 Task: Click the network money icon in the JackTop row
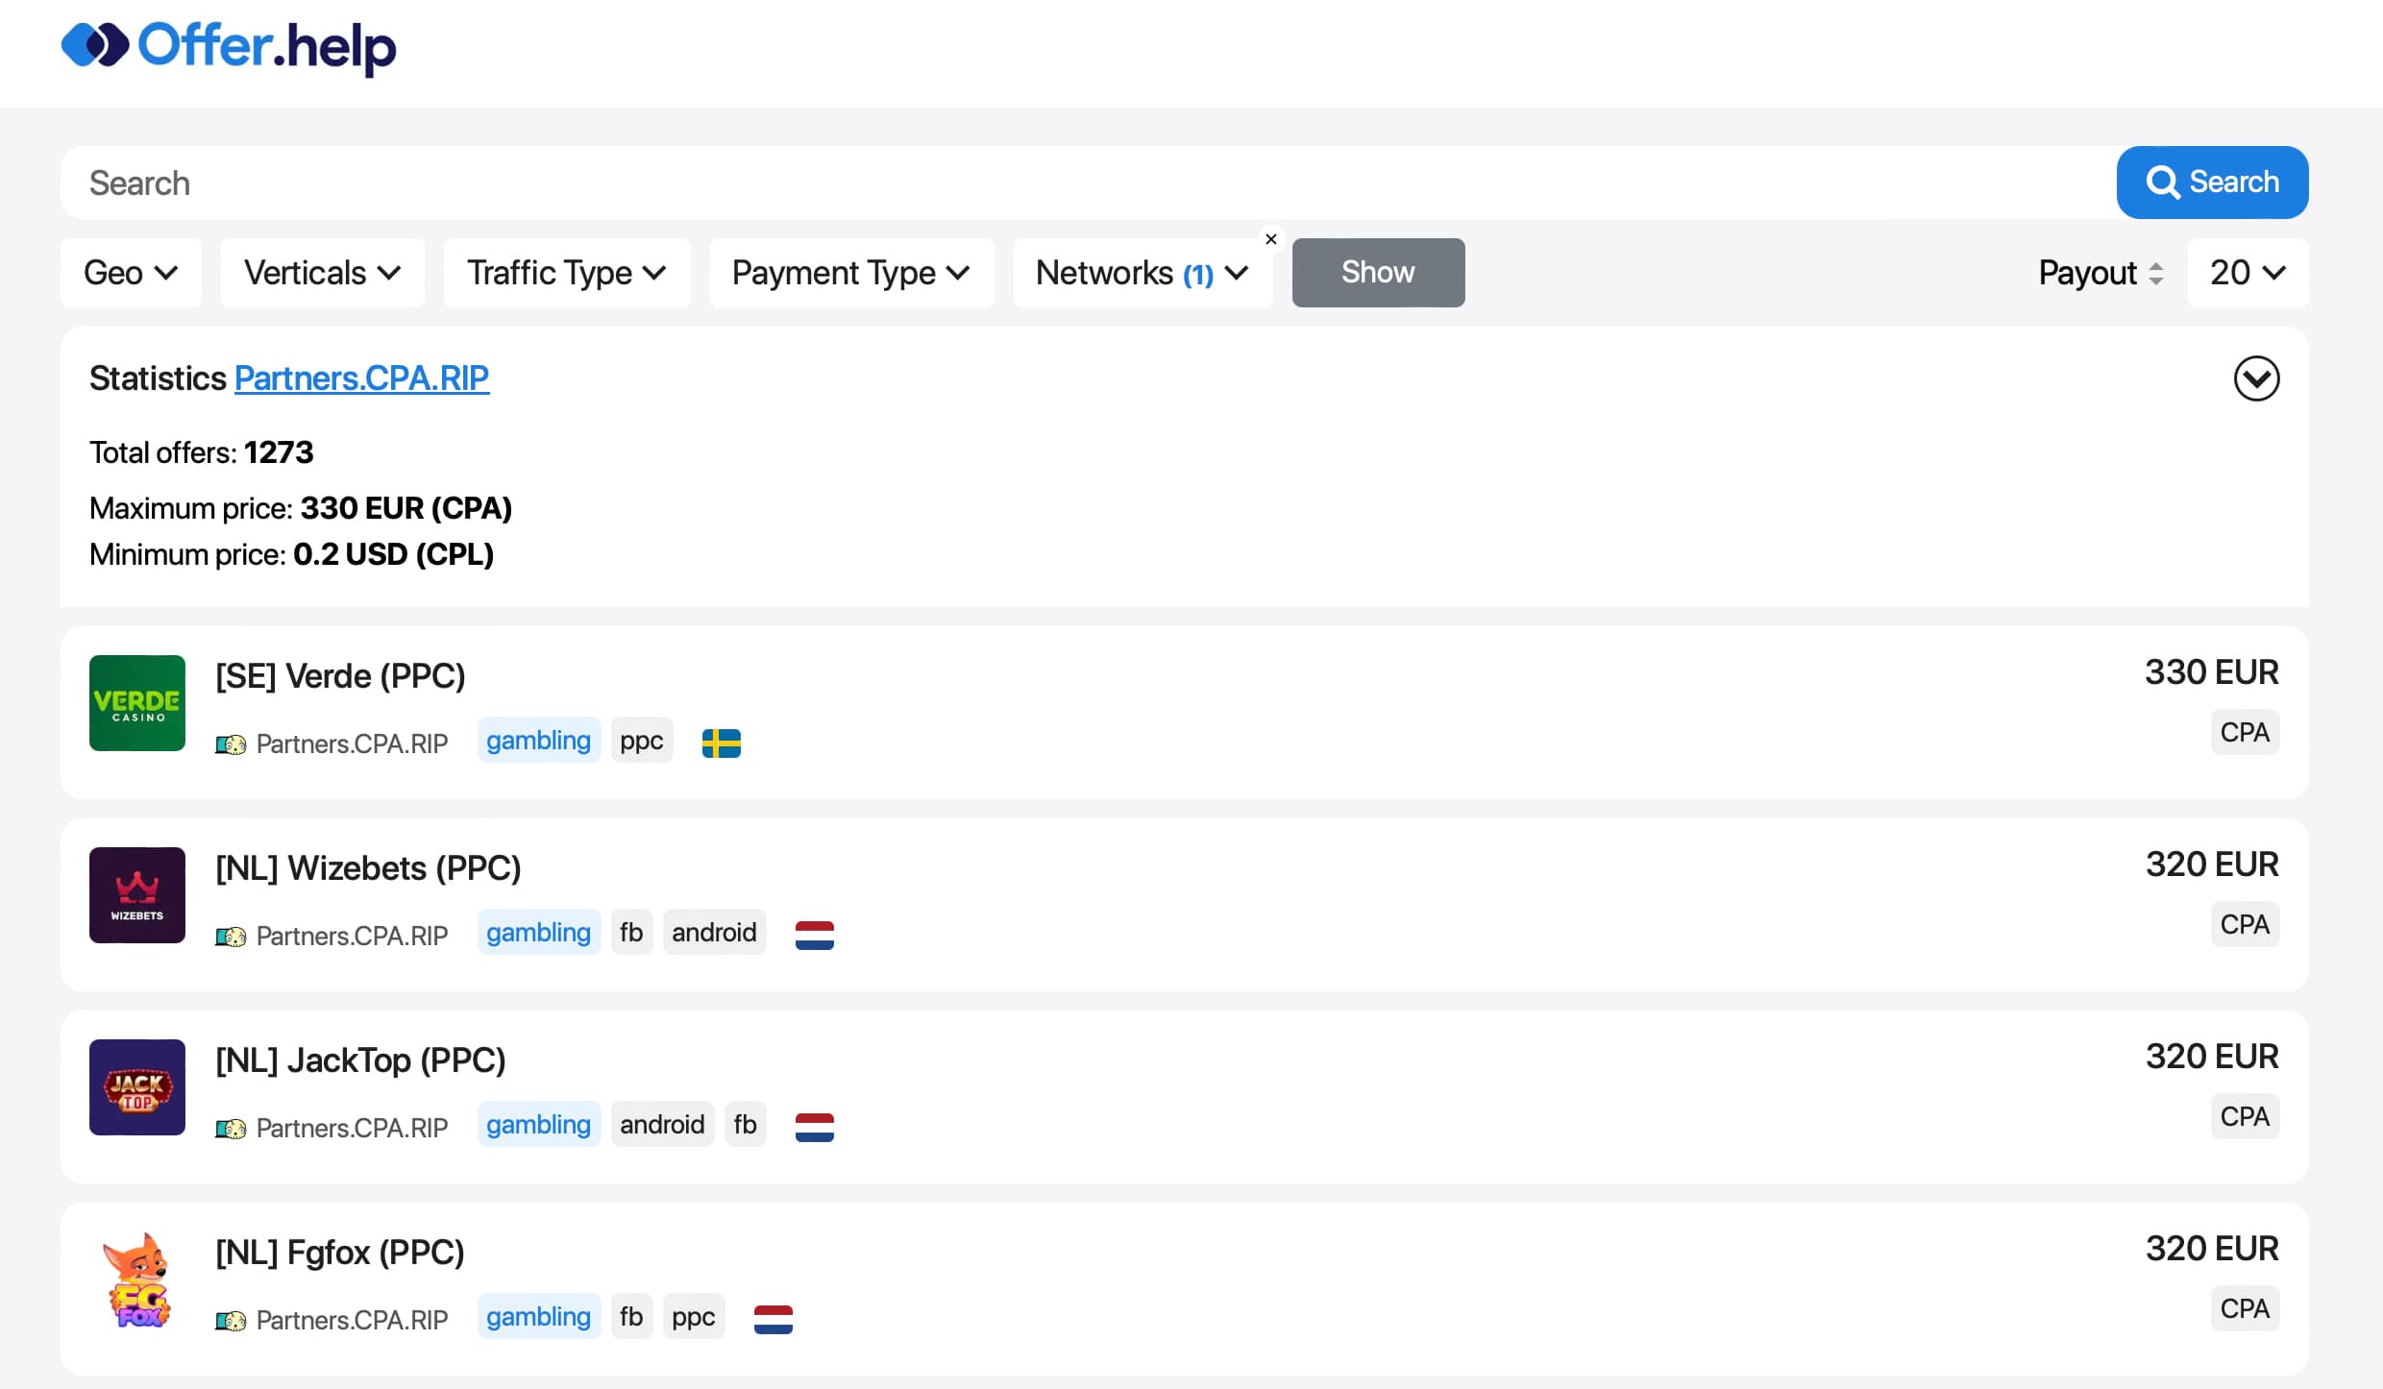231,1129
